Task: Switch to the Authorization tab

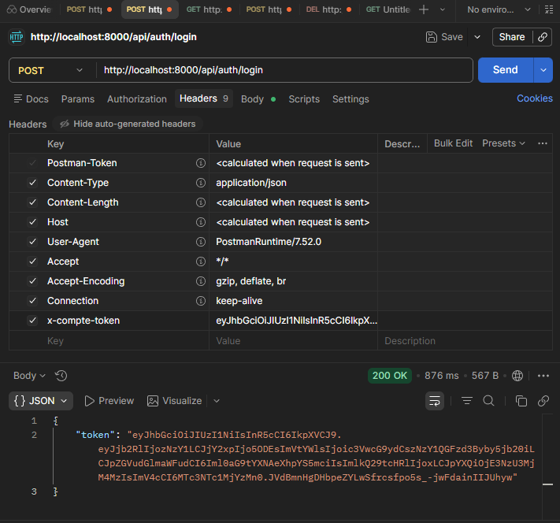Action: pos(137,99)
